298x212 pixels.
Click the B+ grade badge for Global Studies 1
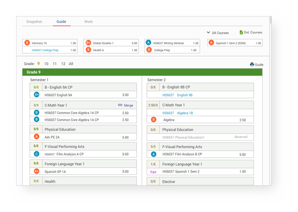click(89, 43)
